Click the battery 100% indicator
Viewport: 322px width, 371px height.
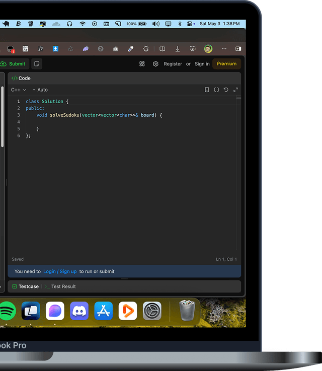pyautogui.click(x=136, y=24)
